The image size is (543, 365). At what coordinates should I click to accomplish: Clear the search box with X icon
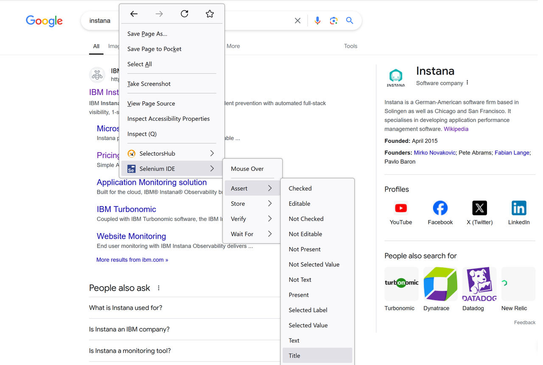pos(298,20)
